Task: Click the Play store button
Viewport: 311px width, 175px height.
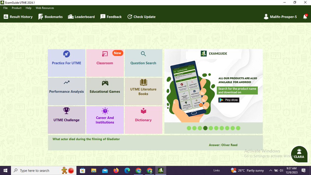Action: click(x=229, y=100)
